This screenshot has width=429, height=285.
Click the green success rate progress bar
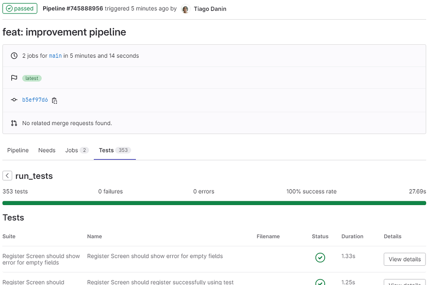point(214,203)
